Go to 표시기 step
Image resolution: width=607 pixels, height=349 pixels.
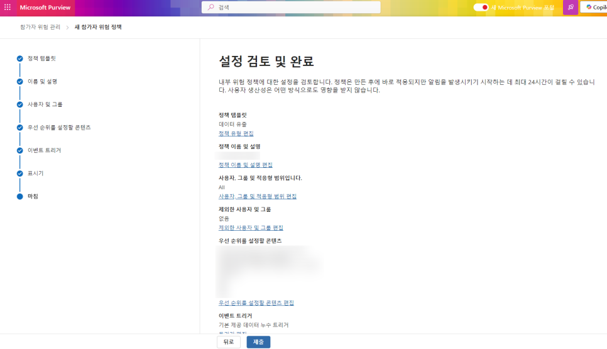point(35,174)
